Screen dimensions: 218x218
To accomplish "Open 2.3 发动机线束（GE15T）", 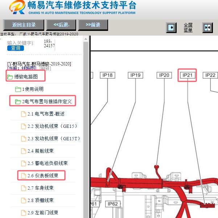I will [x=54, y=138].
